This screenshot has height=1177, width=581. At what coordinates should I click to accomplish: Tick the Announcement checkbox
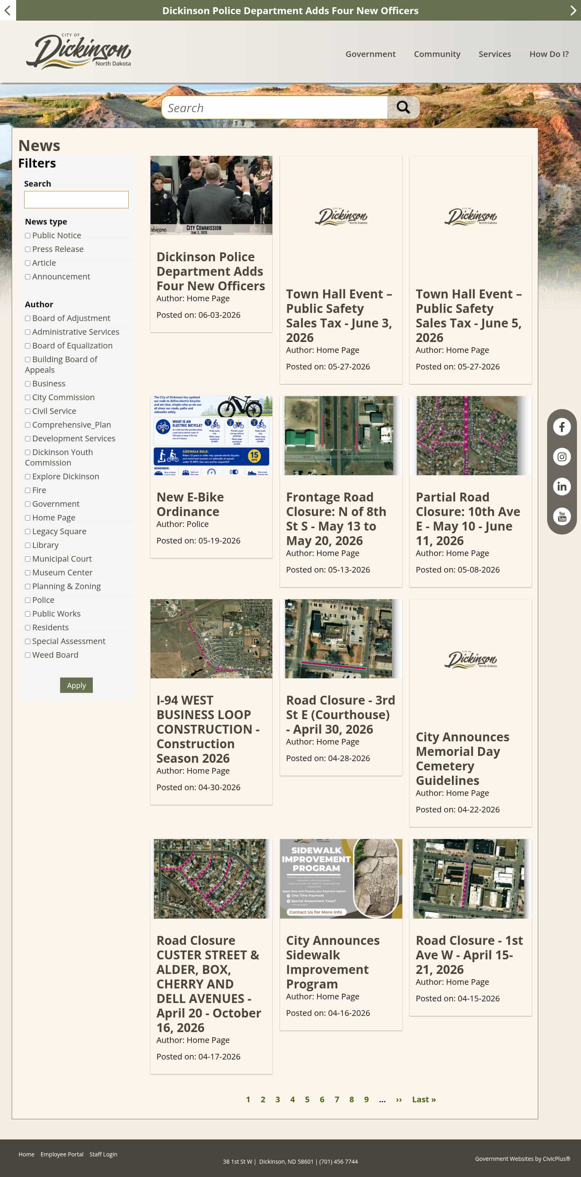point(28,277)
